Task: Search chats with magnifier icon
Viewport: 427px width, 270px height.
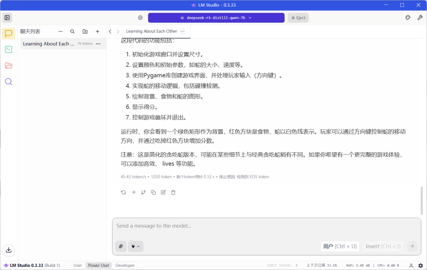Action: click(x=73, y=32)
